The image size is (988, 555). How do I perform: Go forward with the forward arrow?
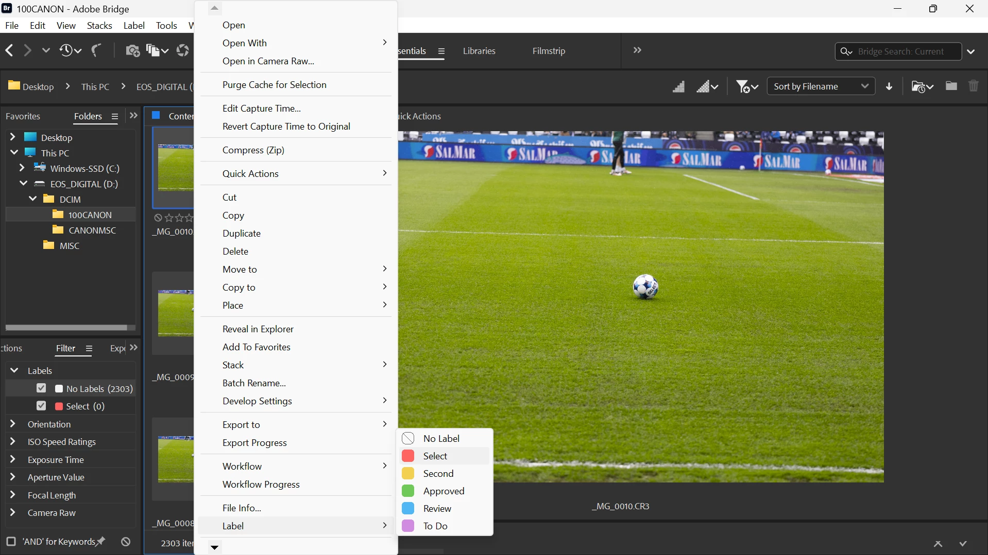[x=27, y=50]
